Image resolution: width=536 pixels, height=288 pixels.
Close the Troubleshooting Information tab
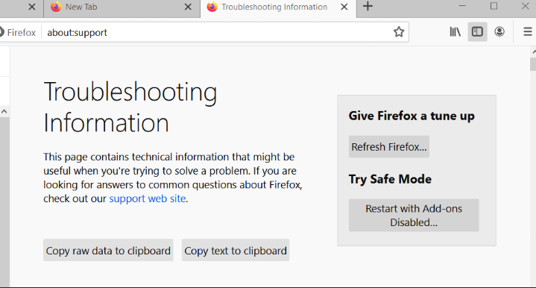(344, 7)
